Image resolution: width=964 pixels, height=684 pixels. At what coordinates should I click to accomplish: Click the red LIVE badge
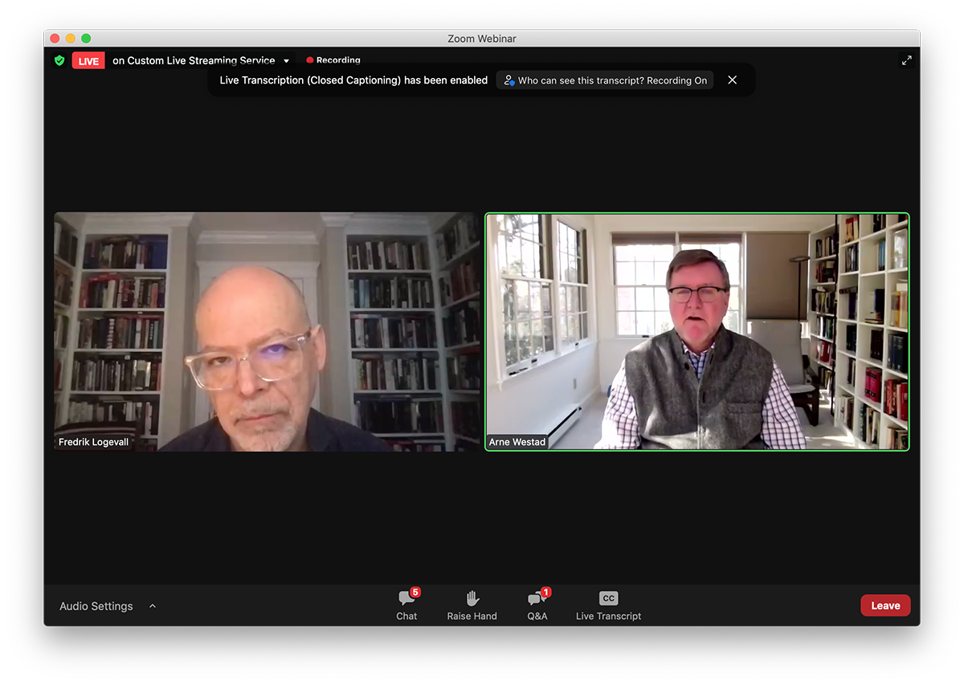click(x=88, y=61)
